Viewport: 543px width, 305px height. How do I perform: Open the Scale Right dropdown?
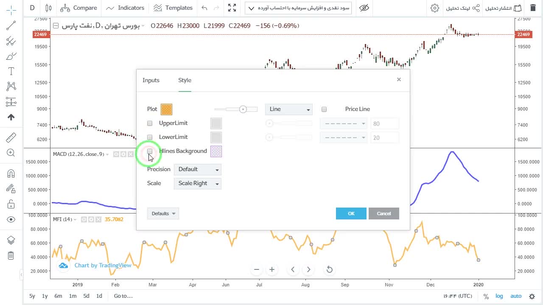pos(198,183)
